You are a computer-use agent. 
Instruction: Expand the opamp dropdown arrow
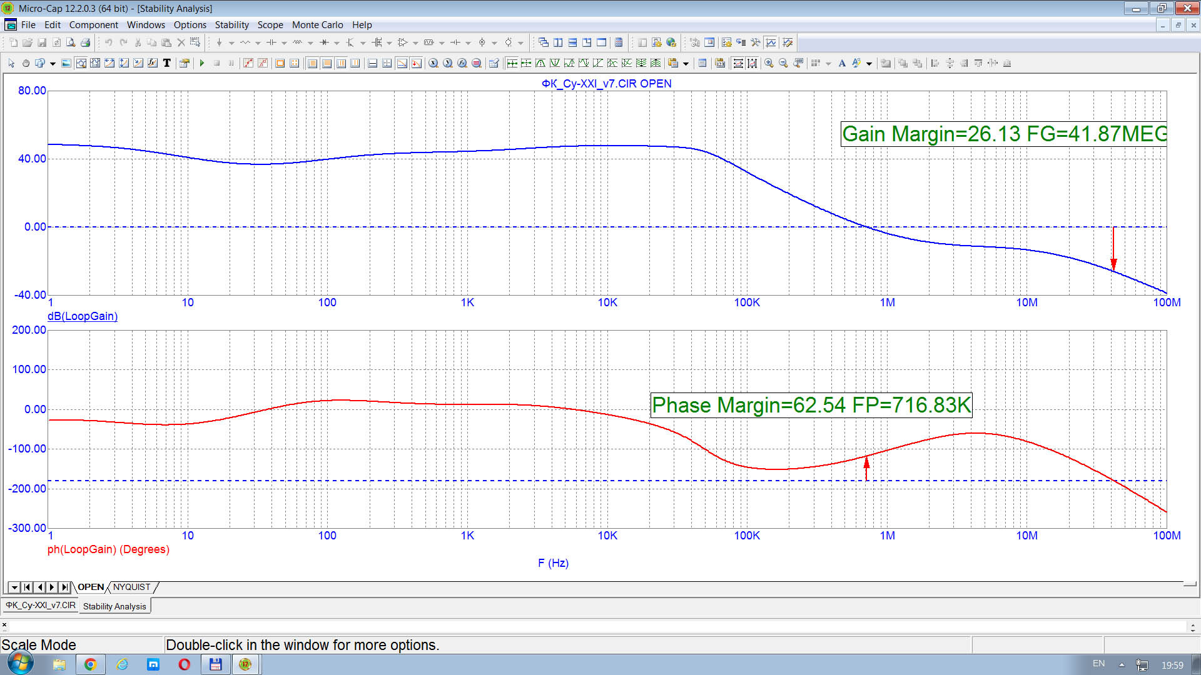[x=415, y=43]
